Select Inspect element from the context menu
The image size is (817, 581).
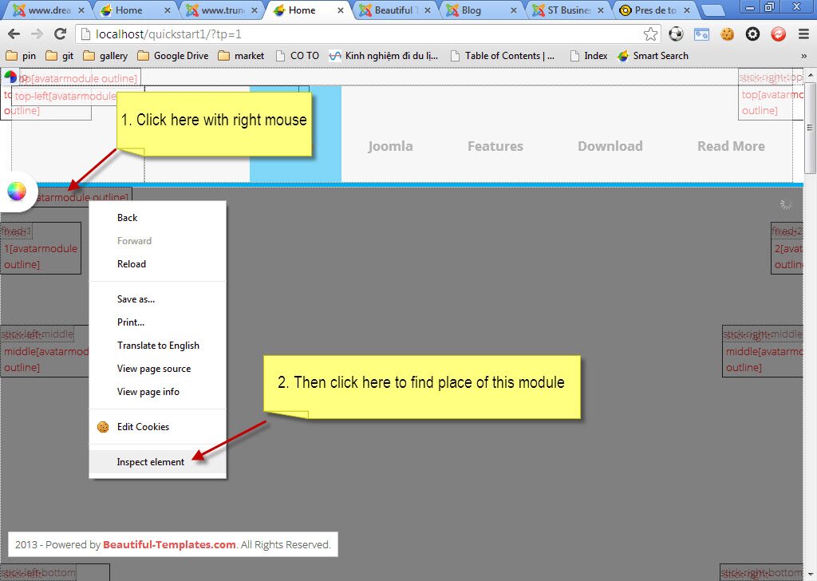[151, 461]
